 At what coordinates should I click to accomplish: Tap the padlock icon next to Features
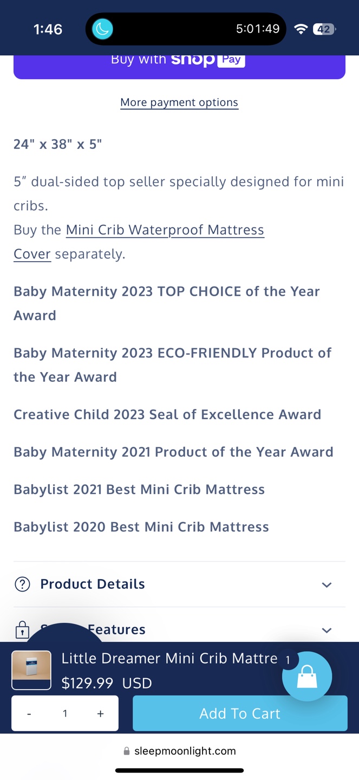22,630
